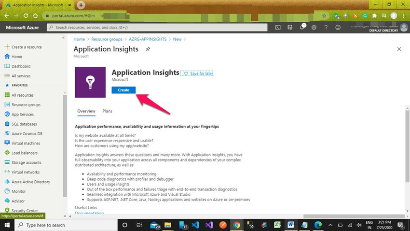Open the feedback smiley icon

point(338,27)
